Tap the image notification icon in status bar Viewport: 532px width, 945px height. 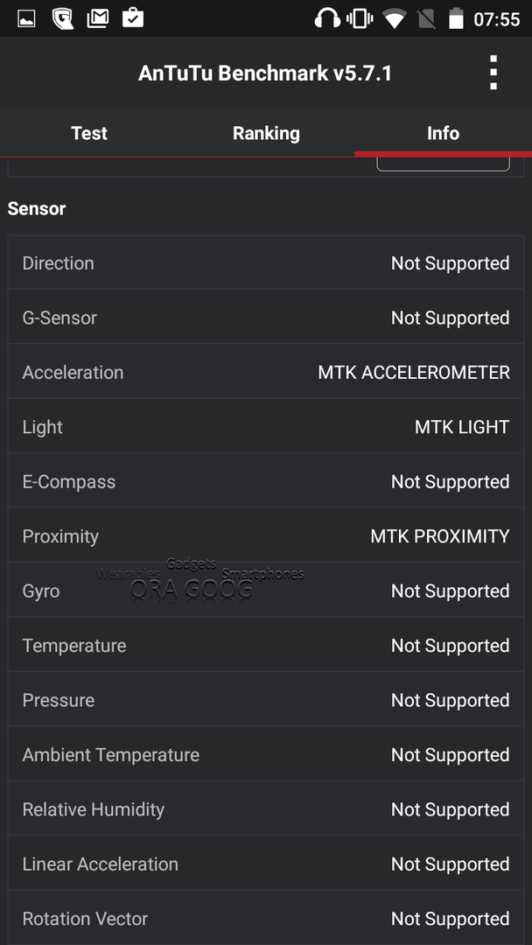[26, 18]
